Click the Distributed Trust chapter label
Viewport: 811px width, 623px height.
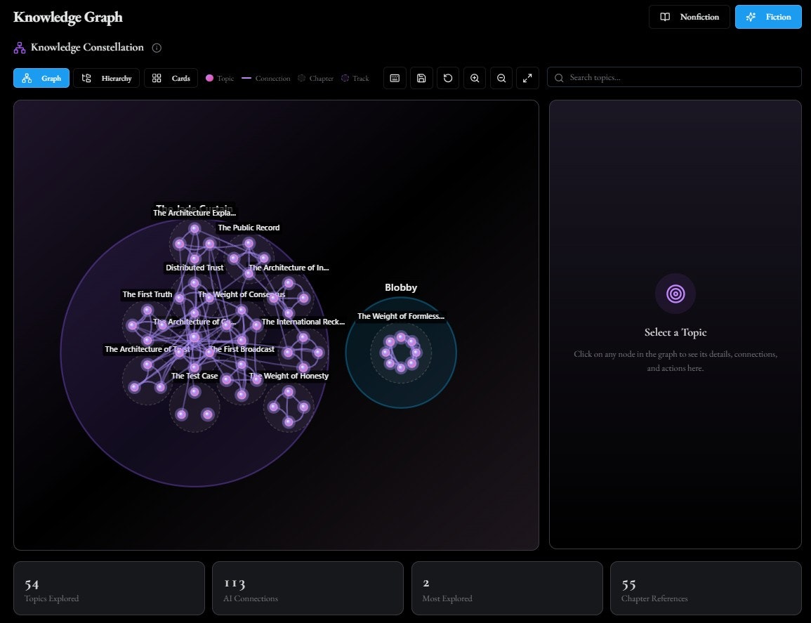[194, 268]
